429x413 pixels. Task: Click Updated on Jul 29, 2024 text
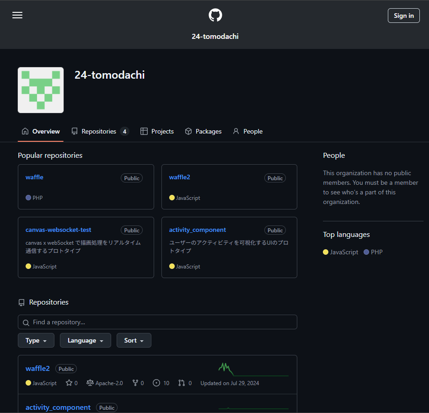tap(230, 383)
